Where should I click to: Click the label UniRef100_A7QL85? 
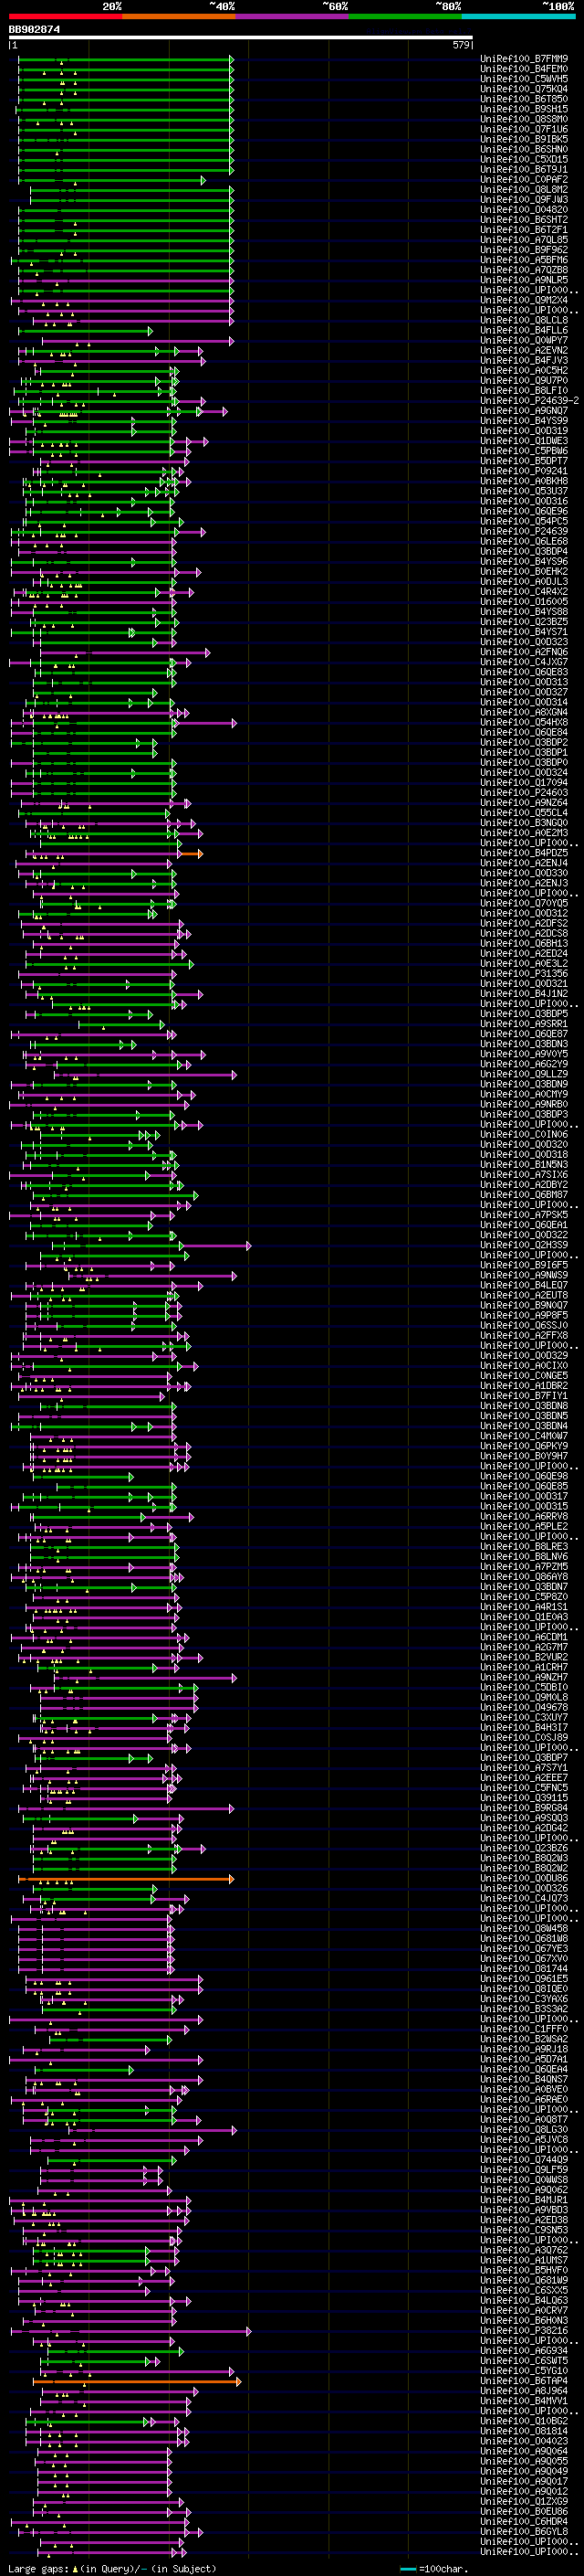[524, 240]
